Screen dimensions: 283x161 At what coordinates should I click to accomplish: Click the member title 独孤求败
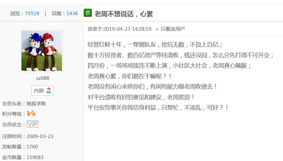coord(36,104)
